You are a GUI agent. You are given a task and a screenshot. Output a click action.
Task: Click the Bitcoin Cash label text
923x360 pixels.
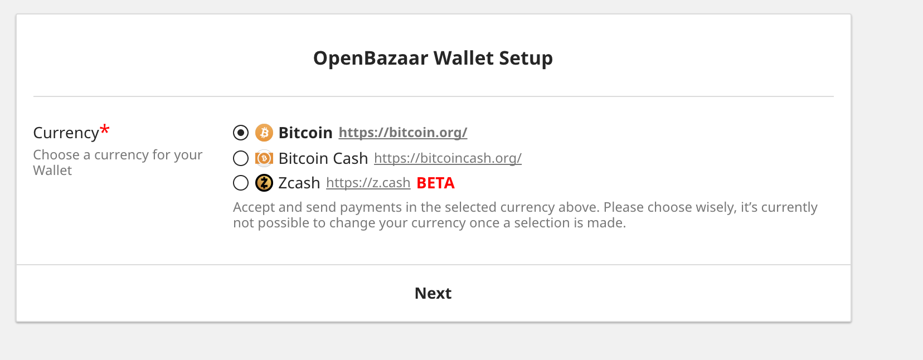(x=323, y=158)
